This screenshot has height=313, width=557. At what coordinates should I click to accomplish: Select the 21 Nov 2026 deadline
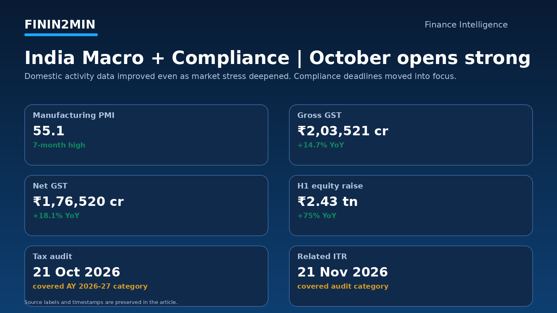pos(343,272)
